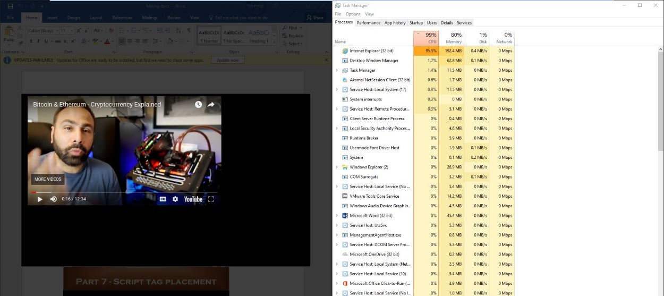Viewport: 664px width, 296px height.
Task: Click the MORE VIDEOS button
Action: click(x=47, y=179)
